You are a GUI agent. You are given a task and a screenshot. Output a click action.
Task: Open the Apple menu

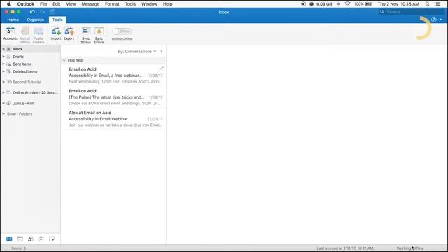(x=9, y=4)
